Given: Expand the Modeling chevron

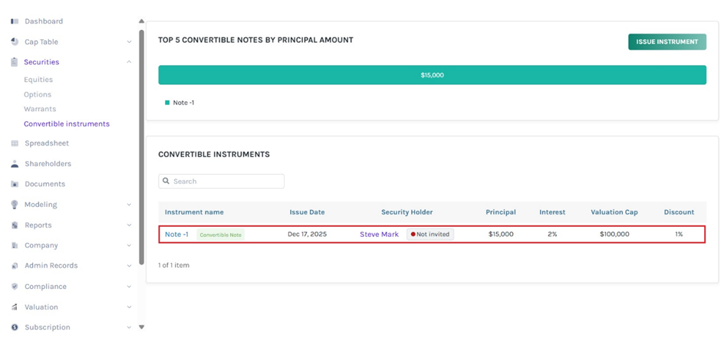Looking at the screenshot, I should click(x=129, y=205).
